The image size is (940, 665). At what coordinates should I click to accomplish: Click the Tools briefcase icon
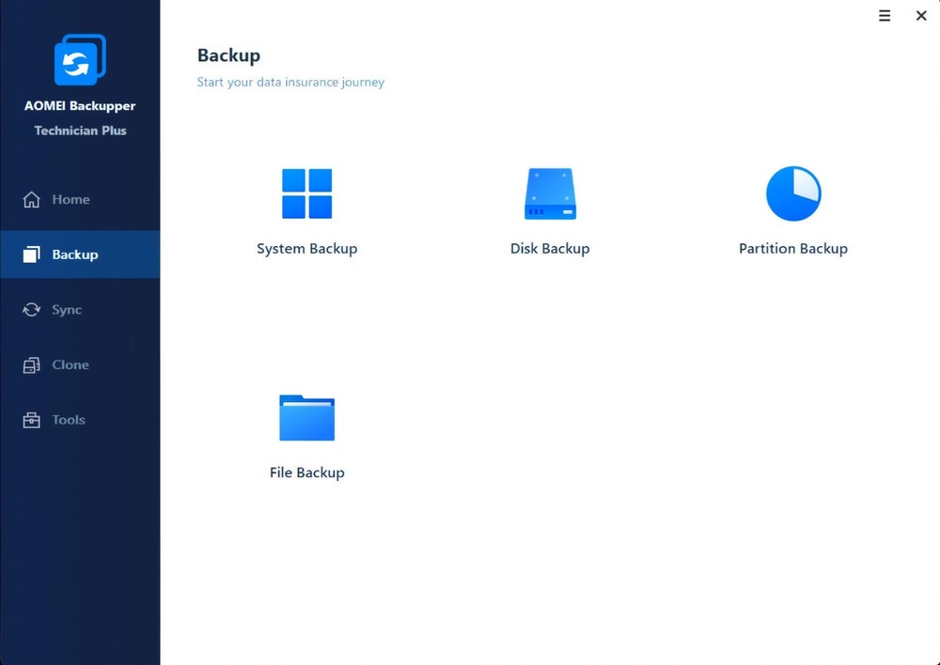[x=31, y=419]
